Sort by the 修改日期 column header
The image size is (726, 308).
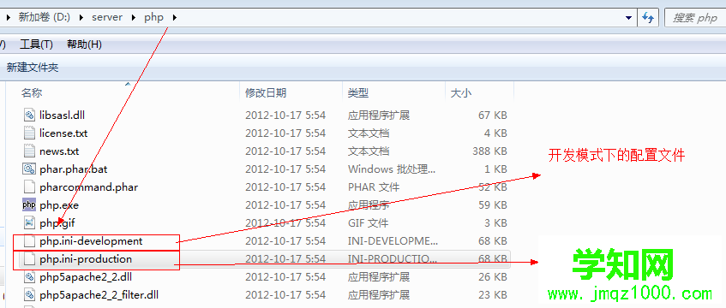click(266, 93)
